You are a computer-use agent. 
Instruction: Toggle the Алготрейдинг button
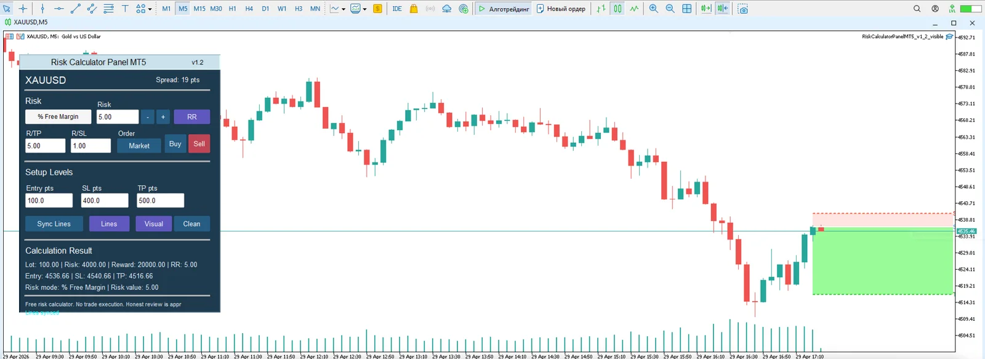click(504, 9)
